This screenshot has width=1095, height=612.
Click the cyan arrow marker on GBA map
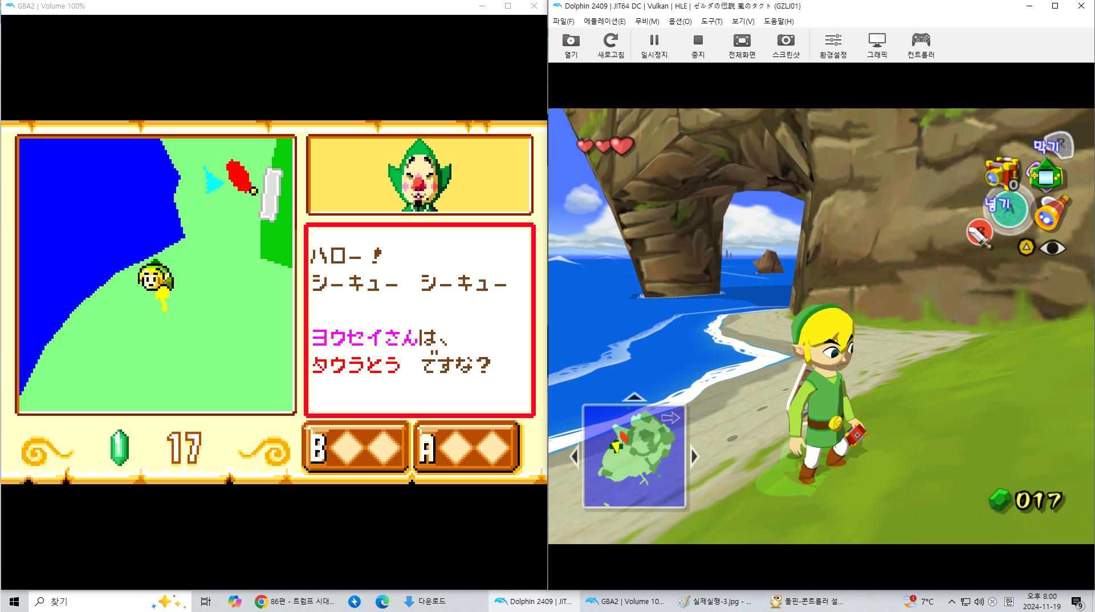(x=213, y=180)
